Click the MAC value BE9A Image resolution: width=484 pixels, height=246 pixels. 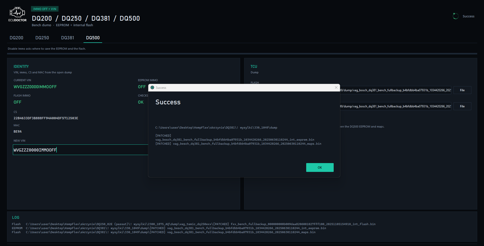18,131
